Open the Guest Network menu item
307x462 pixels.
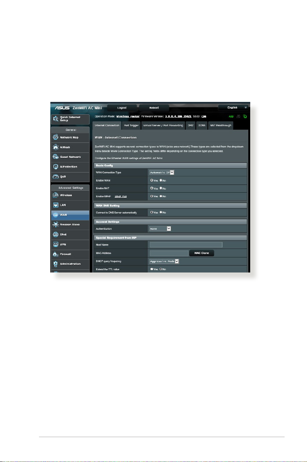70,157
